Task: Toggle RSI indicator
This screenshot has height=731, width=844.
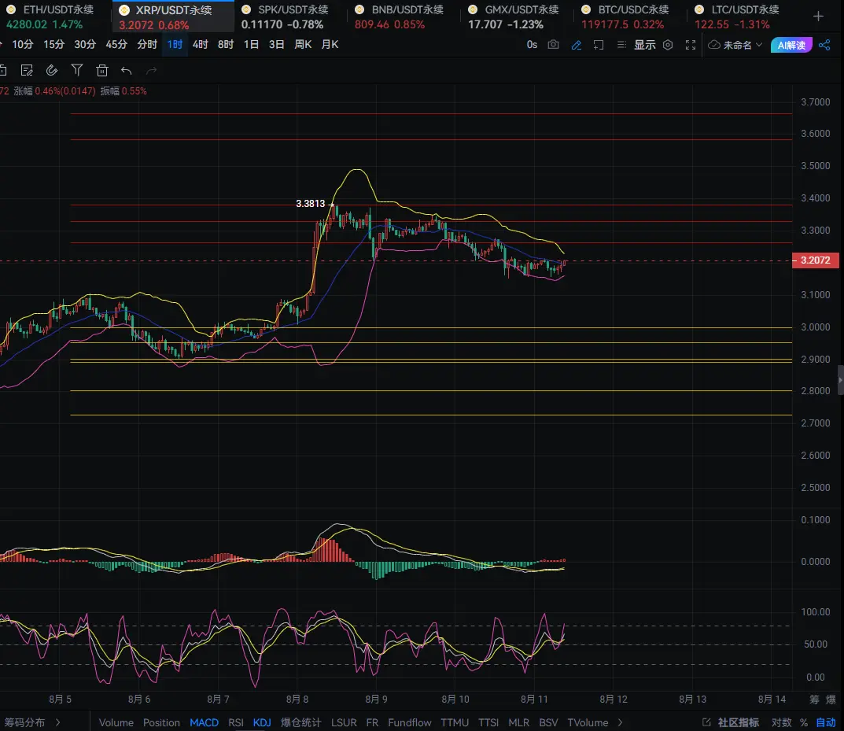Action: 236,722
